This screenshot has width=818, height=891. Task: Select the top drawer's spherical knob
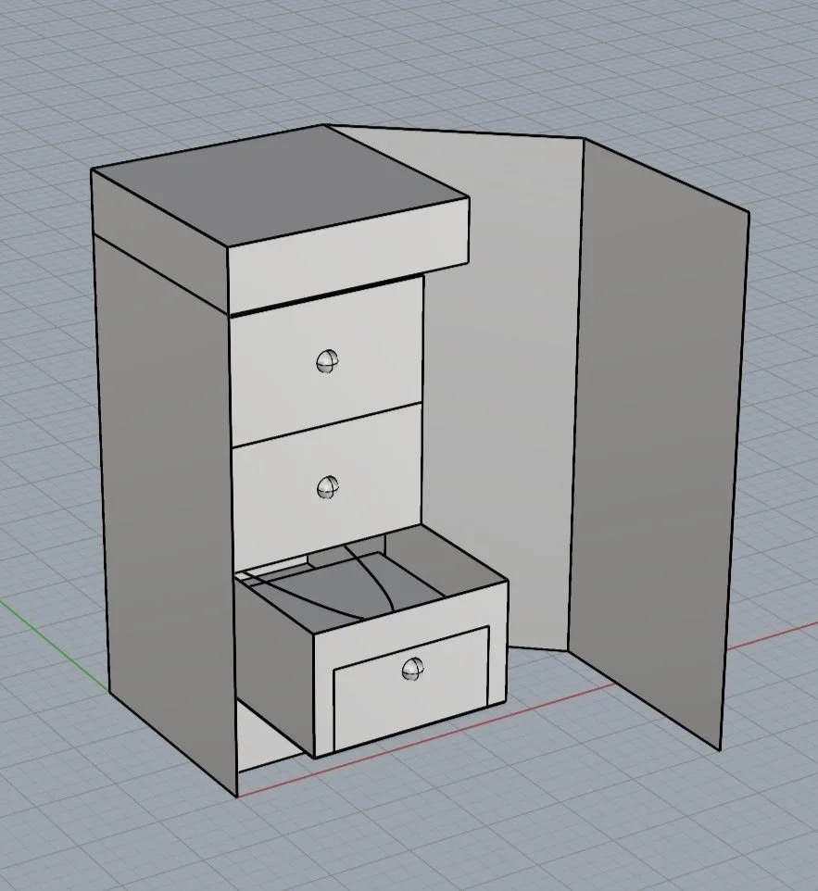tap(327, 361)
